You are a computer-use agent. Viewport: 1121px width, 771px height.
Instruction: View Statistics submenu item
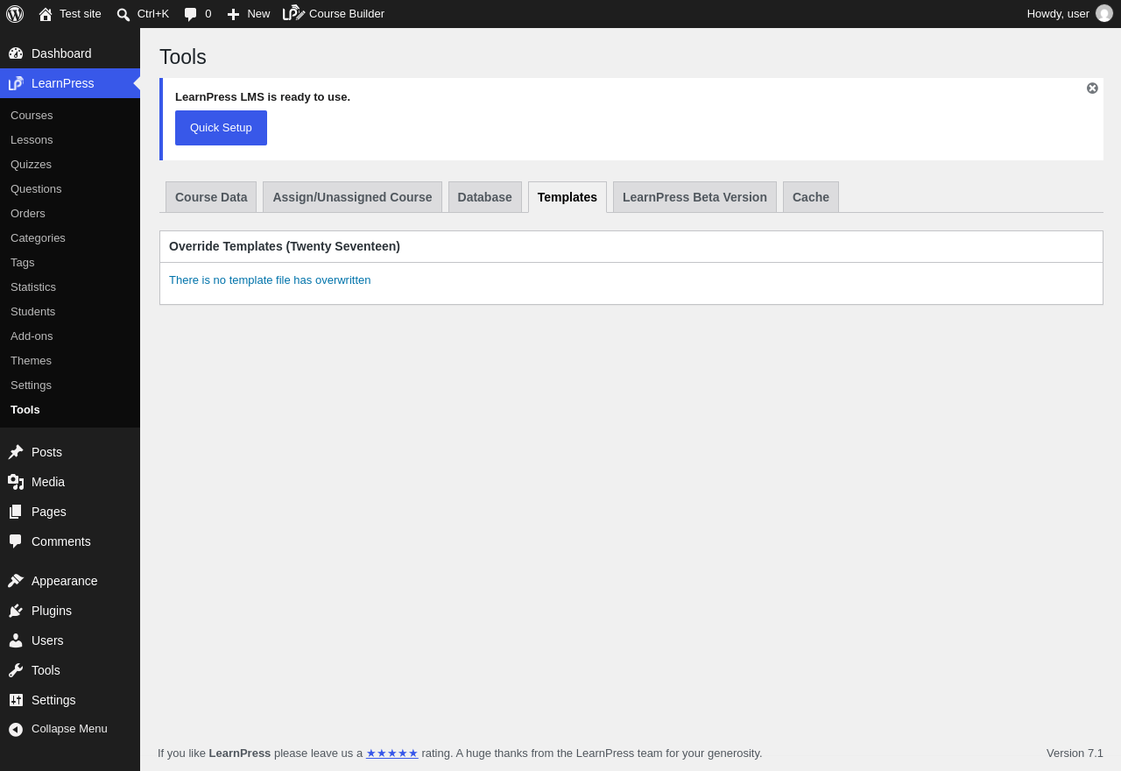33,287
